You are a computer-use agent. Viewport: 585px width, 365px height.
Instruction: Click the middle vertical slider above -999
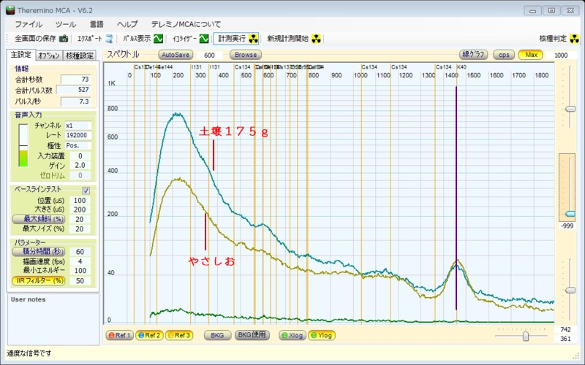point(570,214)
